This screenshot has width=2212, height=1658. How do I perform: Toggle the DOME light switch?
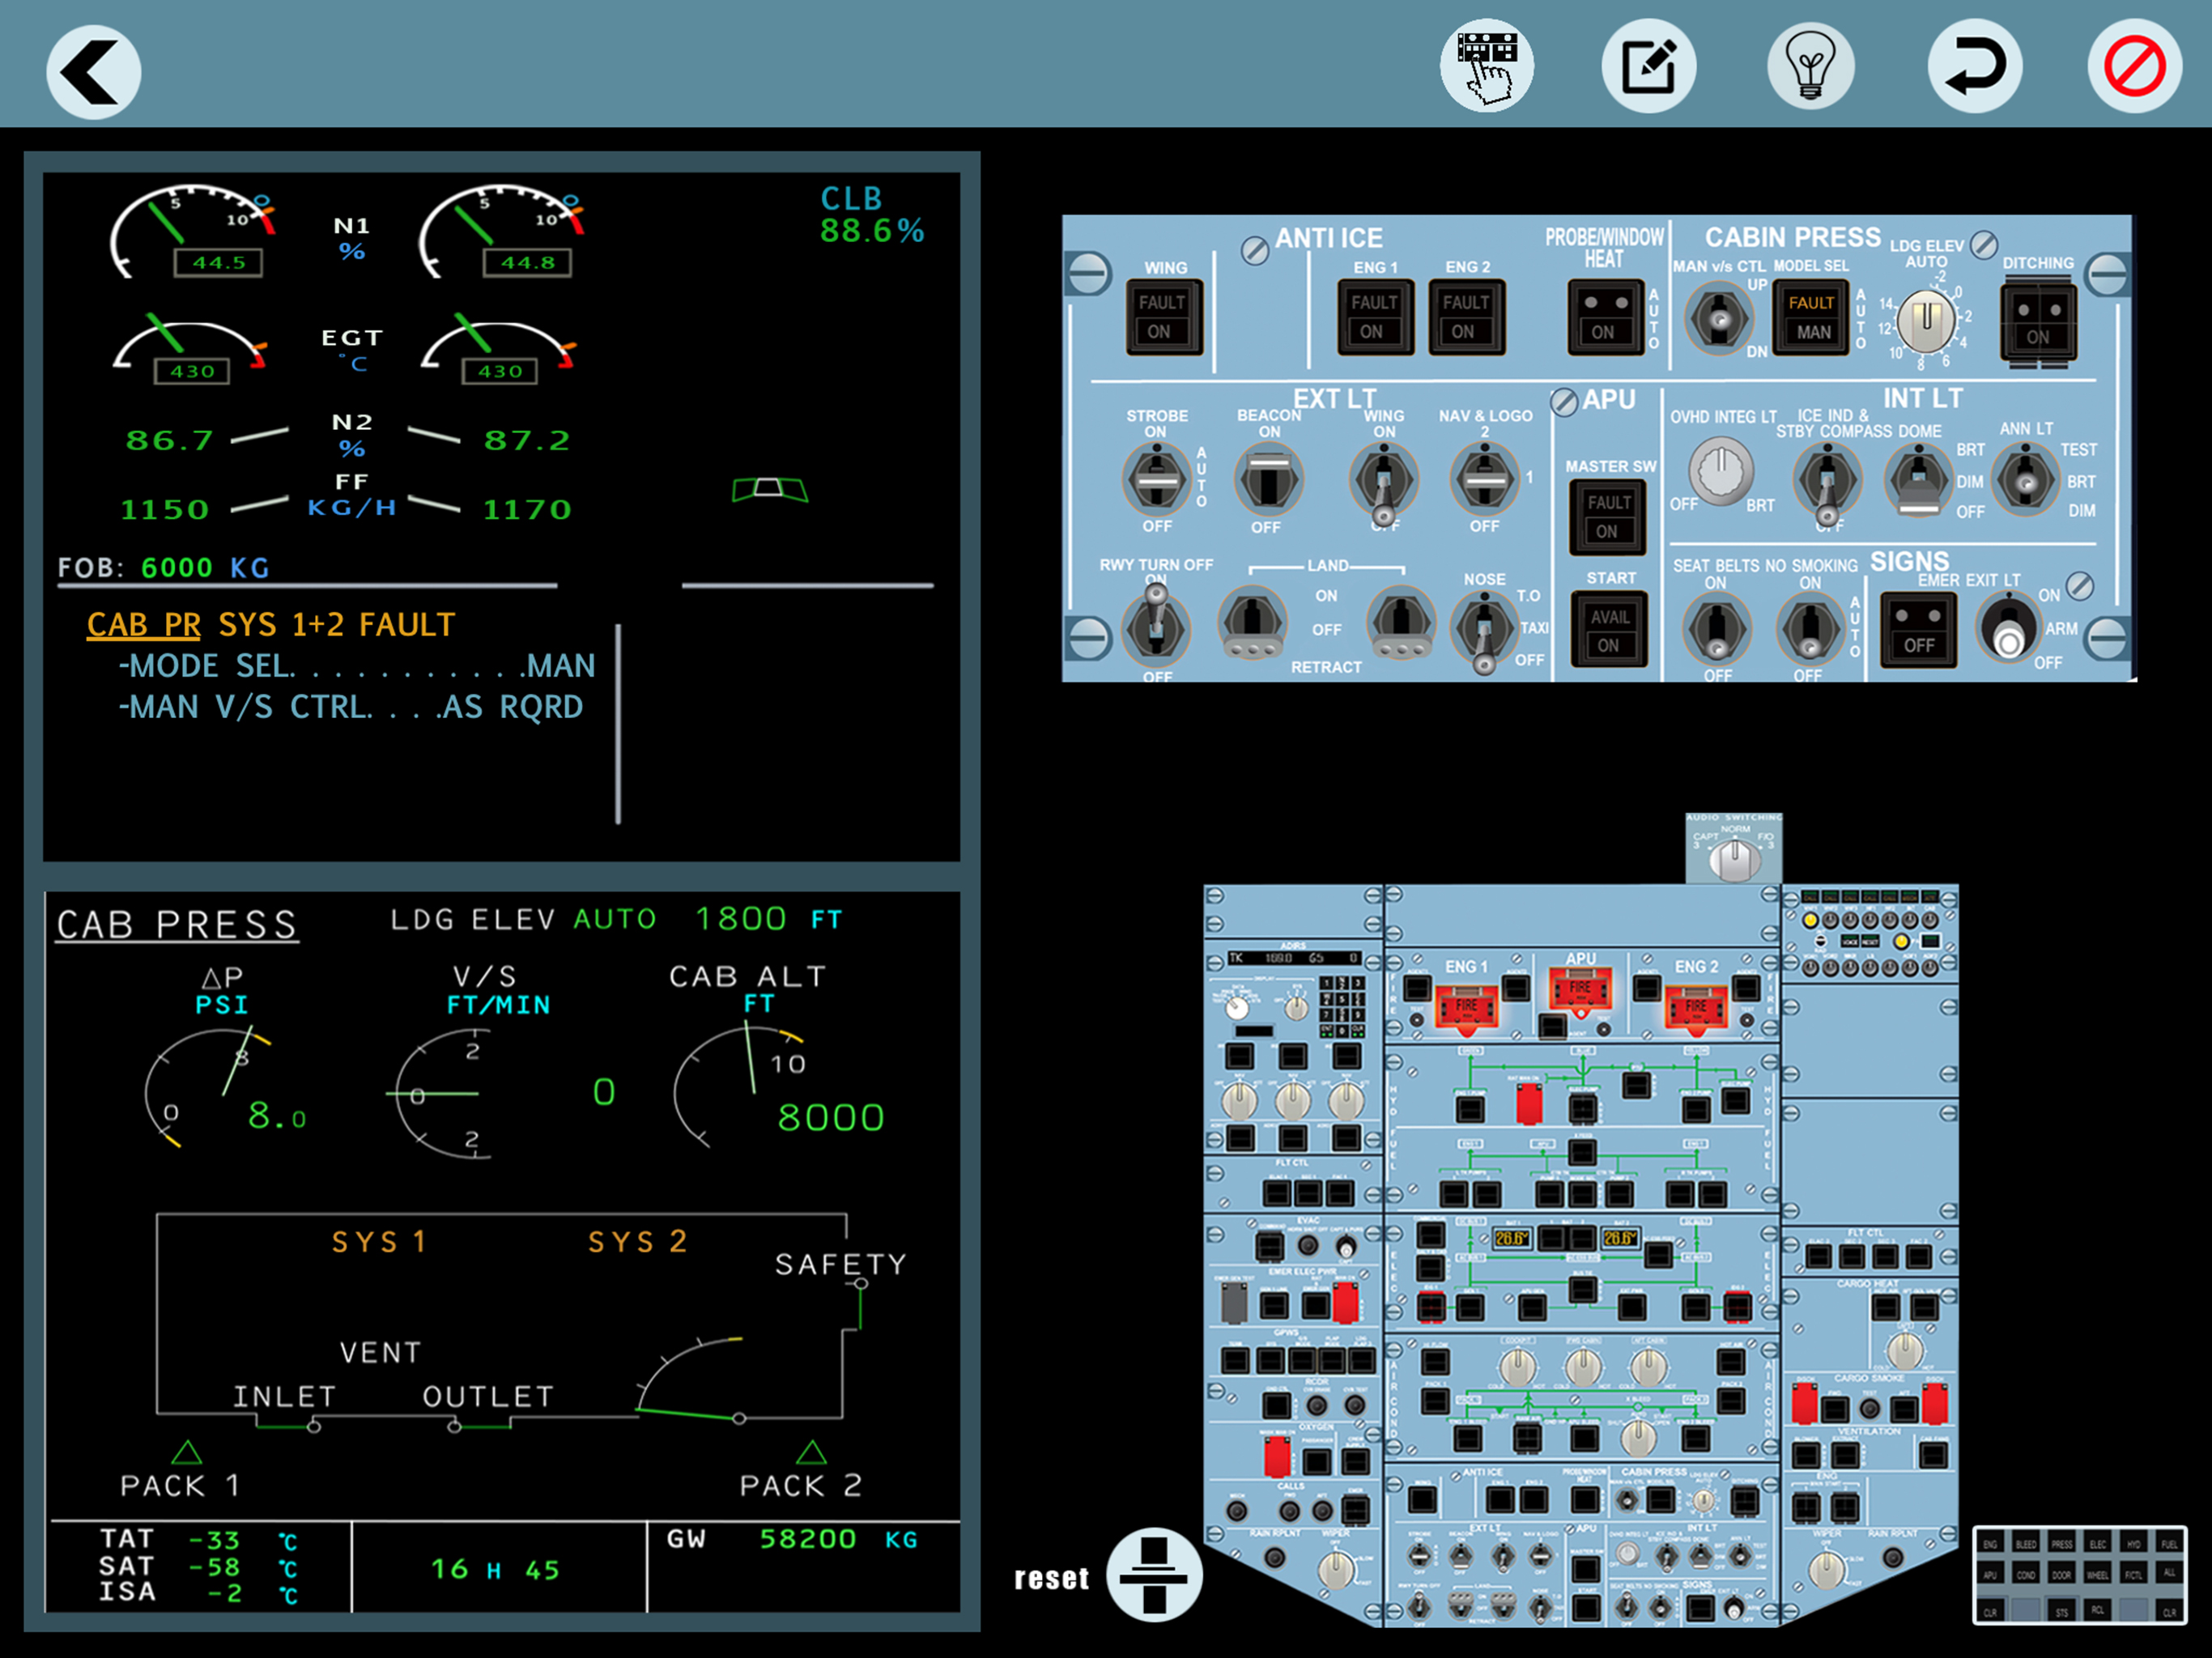1918,480
